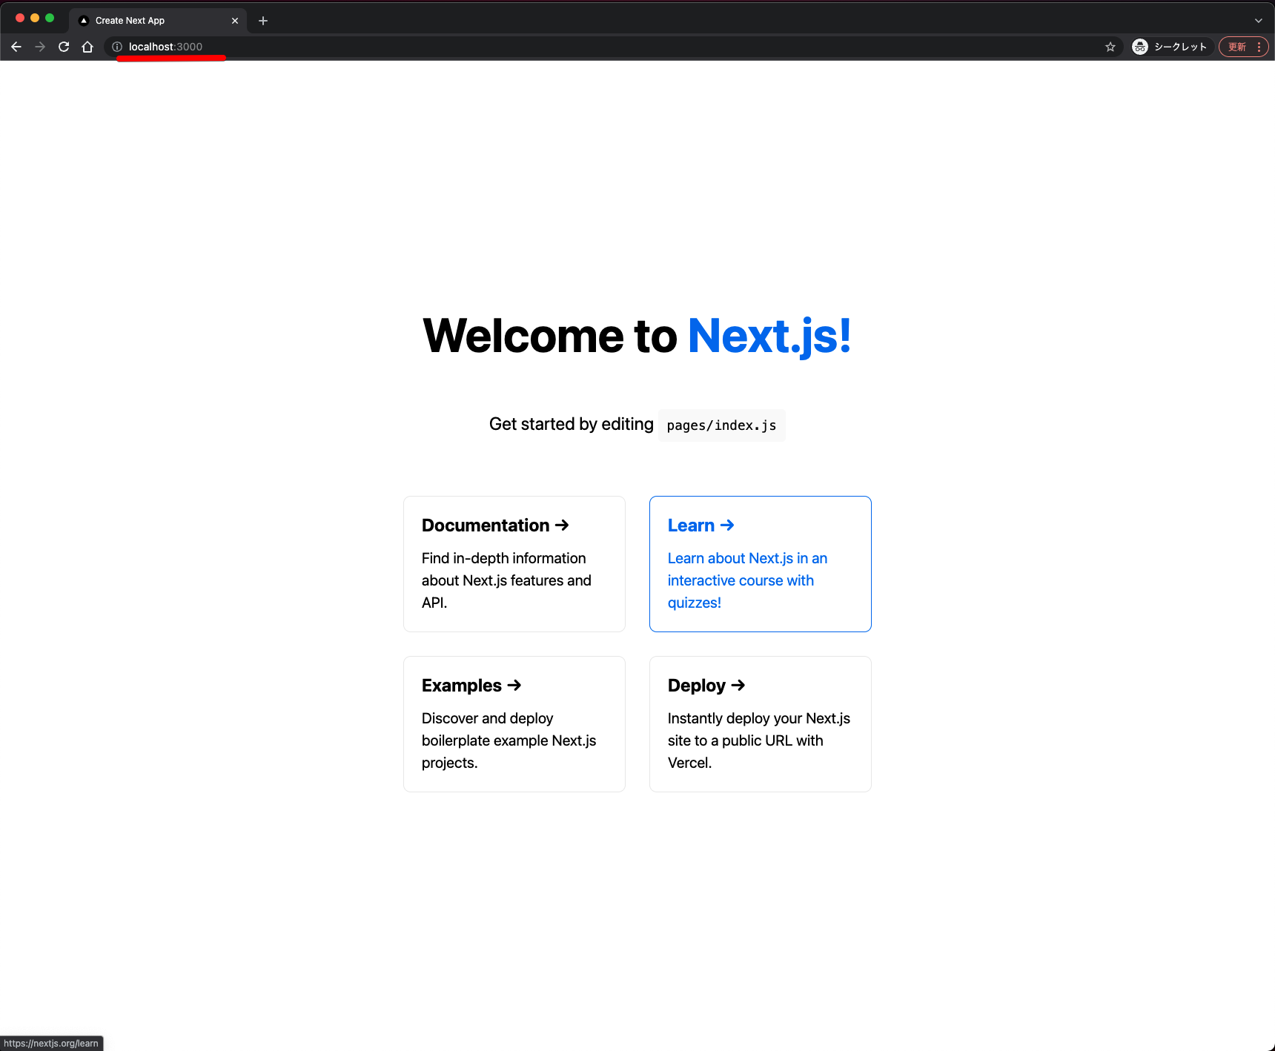Select the Create Next App tab
The image size is (1275, 1051).
(x=158, y=21)
